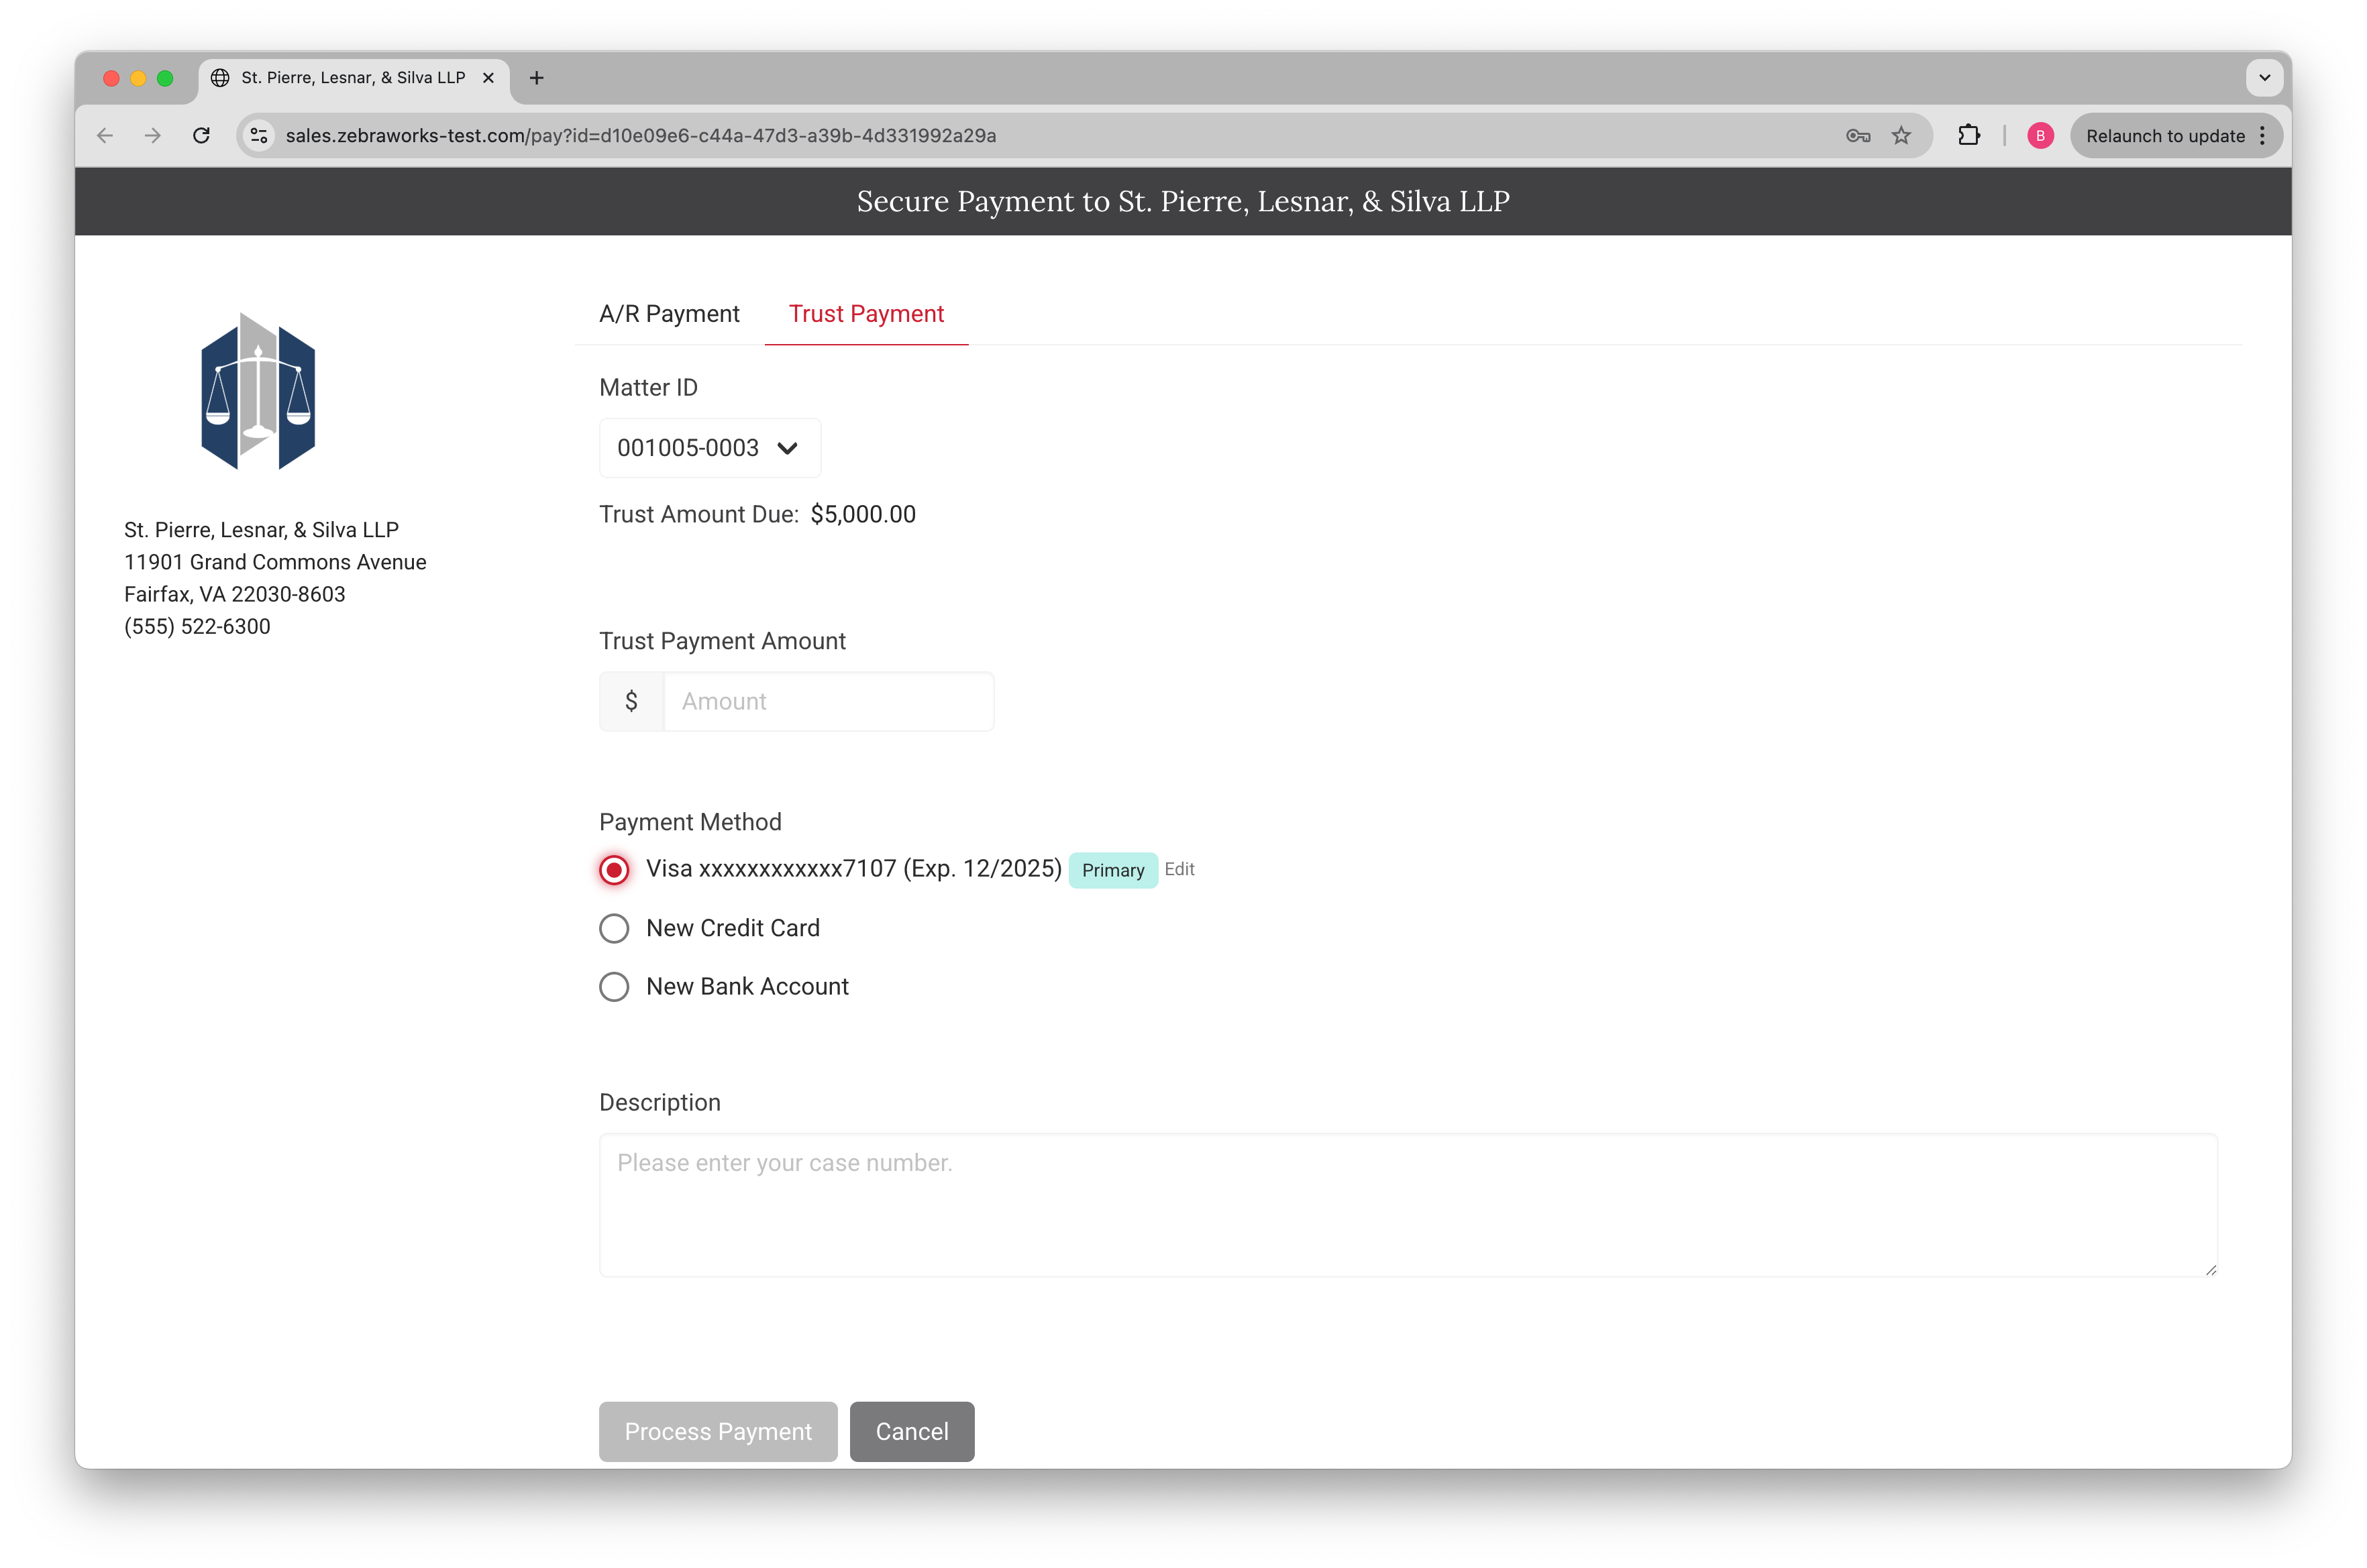Open the Matter ID dropdown
The width and height of the screenshot is (2367, 1568).
[x=709, y=448]
